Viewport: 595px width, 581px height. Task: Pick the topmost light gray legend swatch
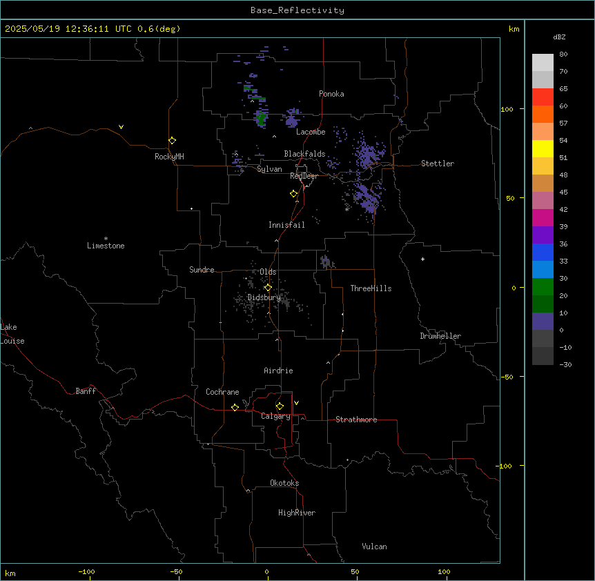(543, 63)
